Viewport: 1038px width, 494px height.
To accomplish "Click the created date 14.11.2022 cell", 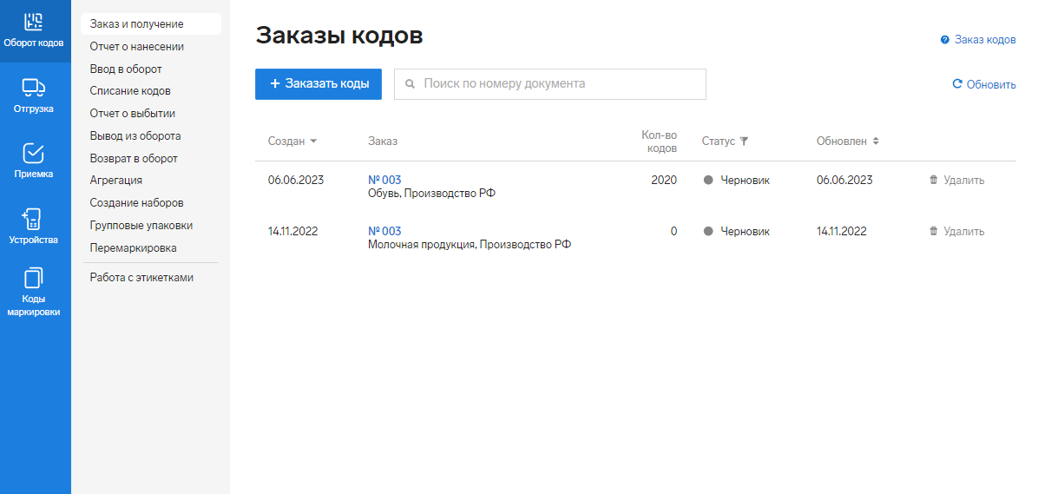I will click(x=293, y=231).
